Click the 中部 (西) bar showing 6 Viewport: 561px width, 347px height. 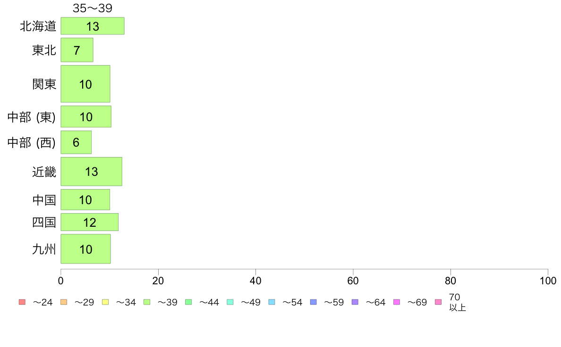pos(76,142)
